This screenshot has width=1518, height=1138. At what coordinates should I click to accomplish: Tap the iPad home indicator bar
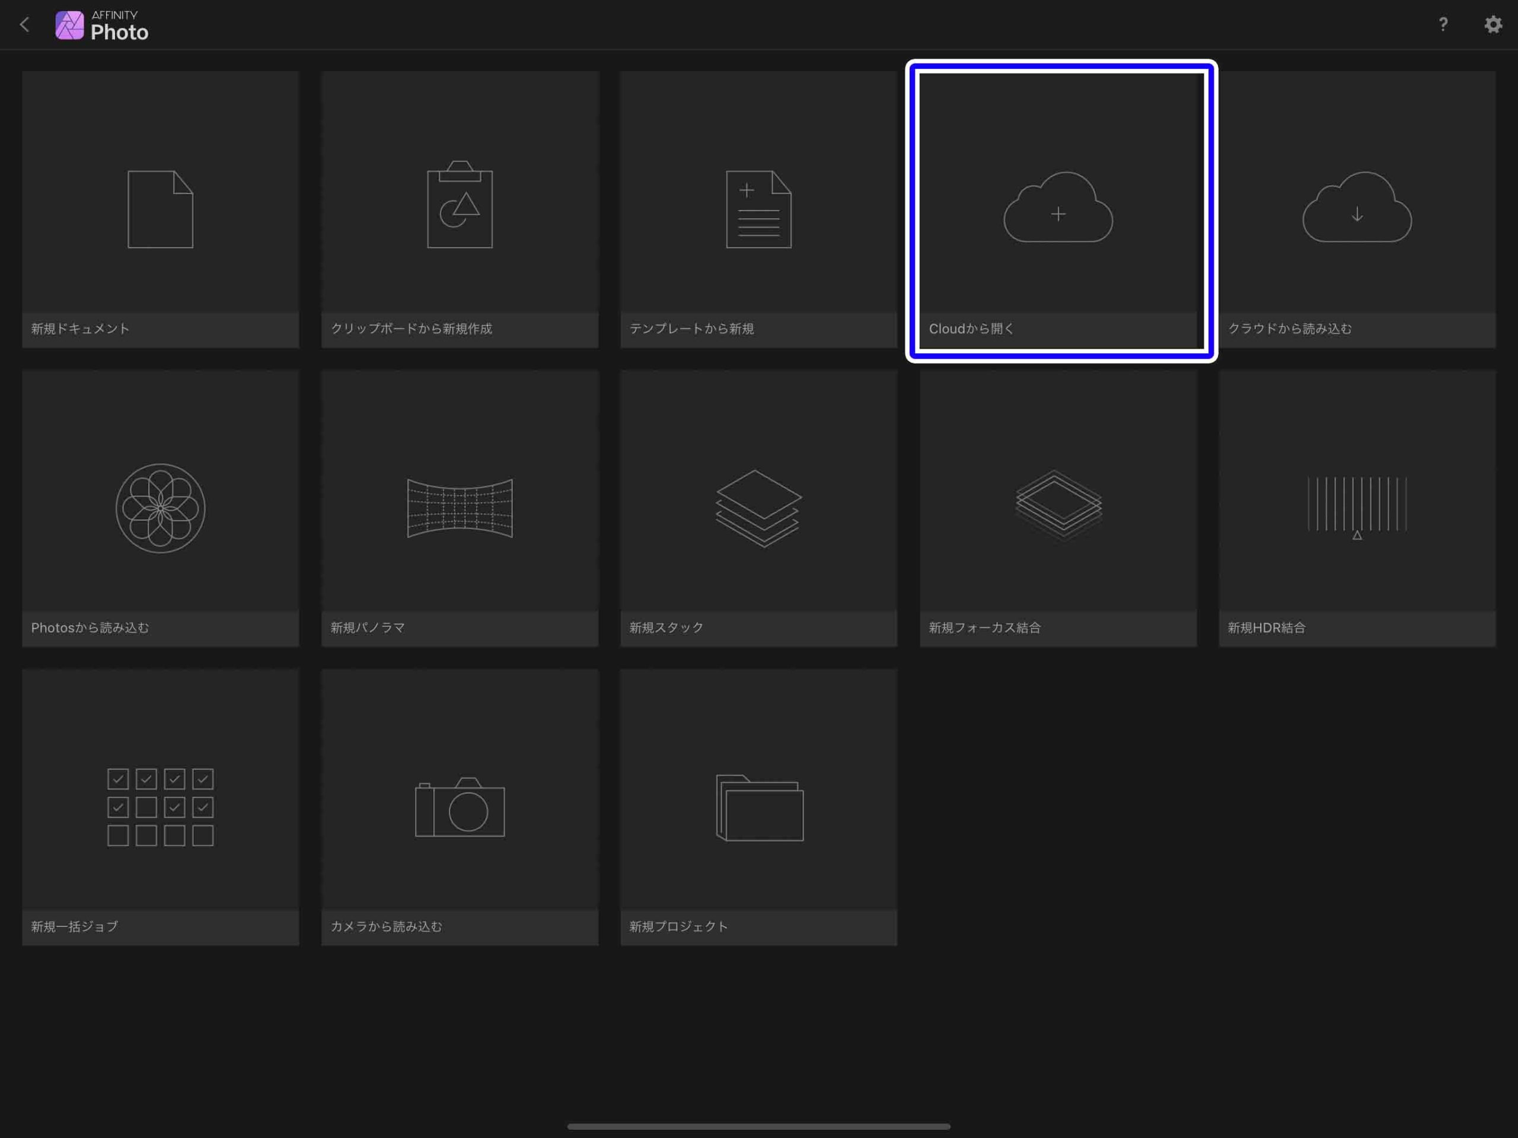[759, 1126]
